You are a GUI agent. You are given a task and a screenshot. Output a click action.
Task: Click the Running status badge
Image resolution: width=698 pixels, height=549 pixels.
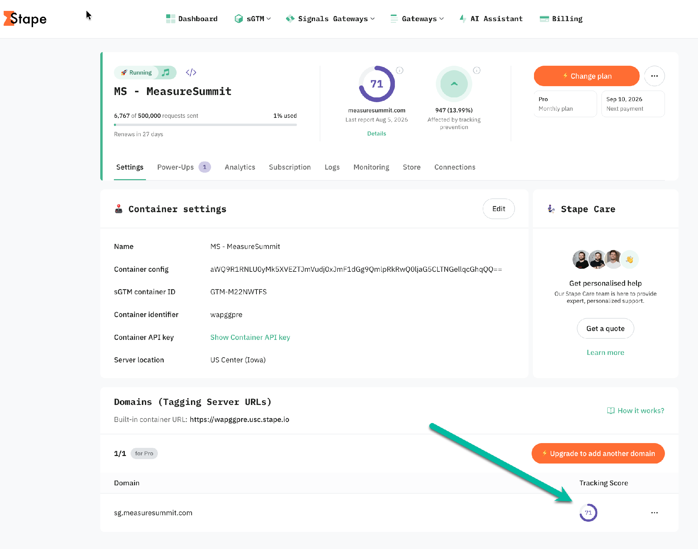[136, 73]
